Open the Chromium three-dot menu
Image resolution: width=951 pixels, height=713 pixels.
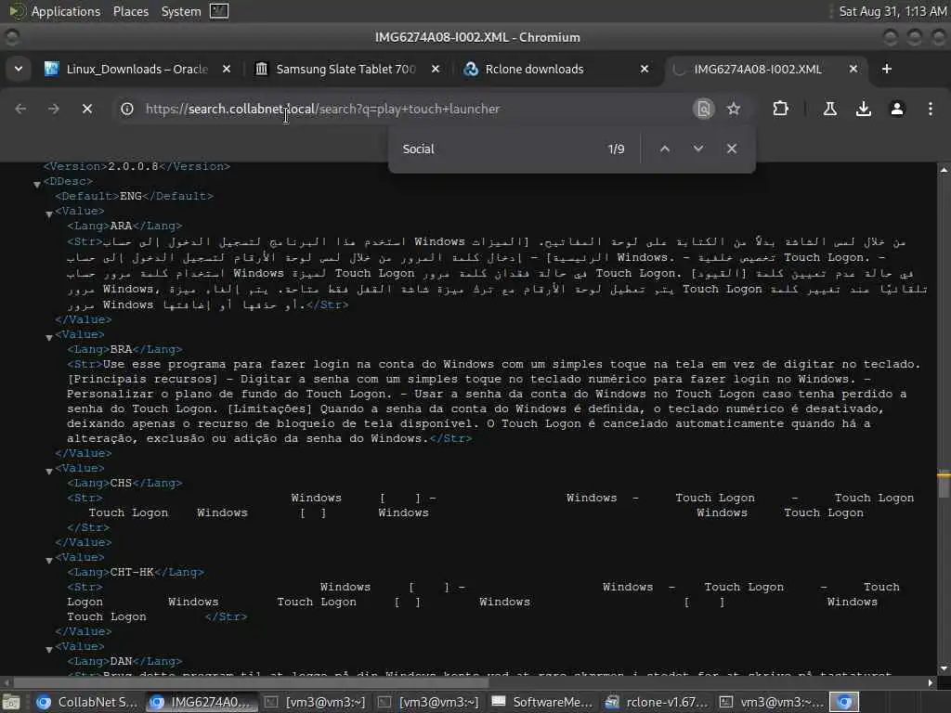point(931,110)
